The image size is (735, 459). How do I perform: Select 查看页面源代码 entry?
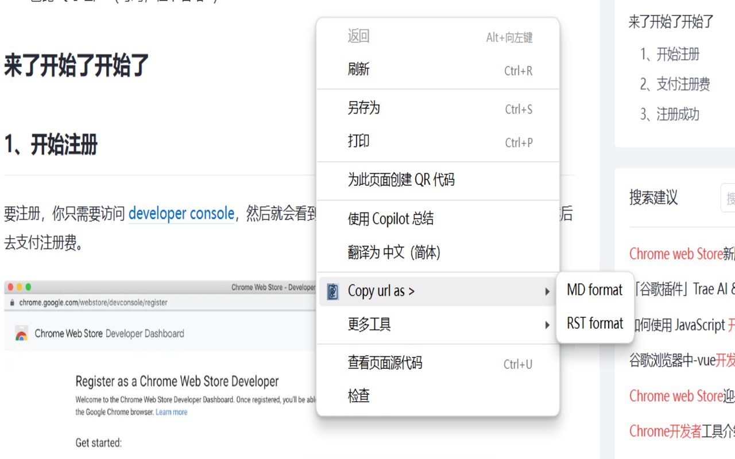point(438,363)
